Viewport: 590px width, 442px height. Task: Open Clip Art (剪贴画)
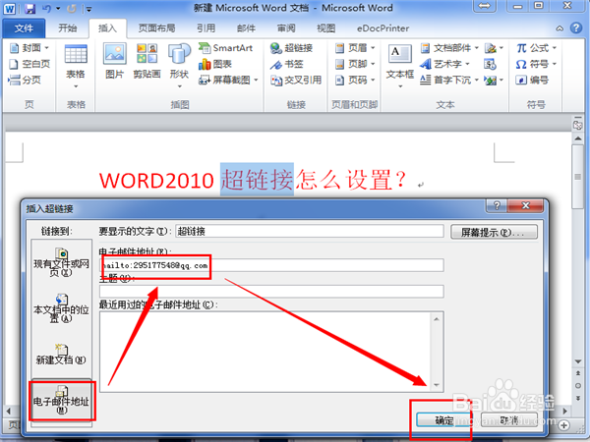[x=147, y=61]
